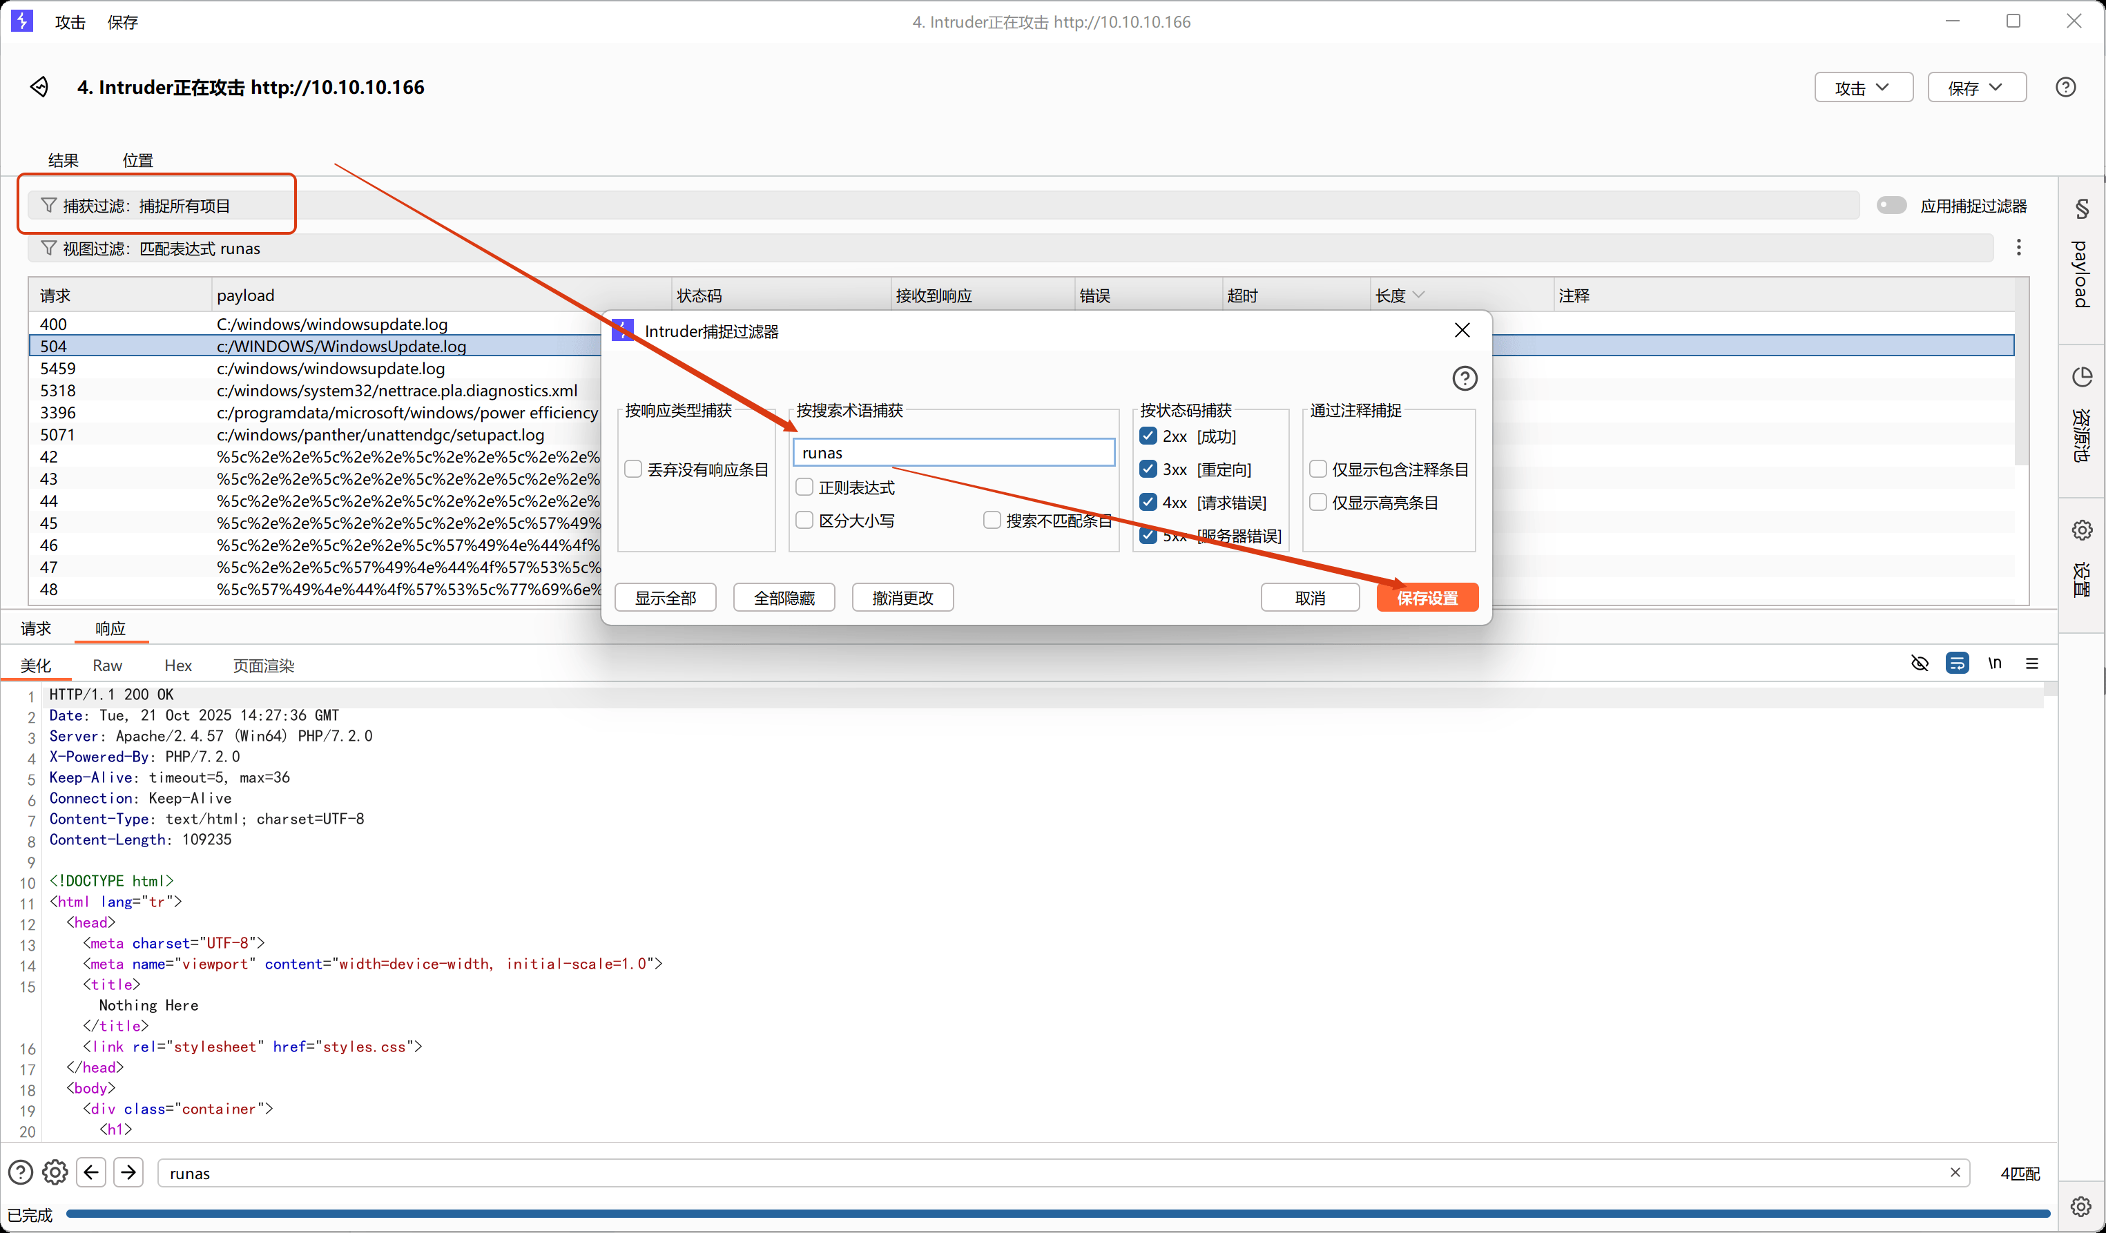The width and height of the screenshot is (2106, 1233).
Task: Uncheck the 2xx [成功] status checkbox
Action: tap(1147, 435)
